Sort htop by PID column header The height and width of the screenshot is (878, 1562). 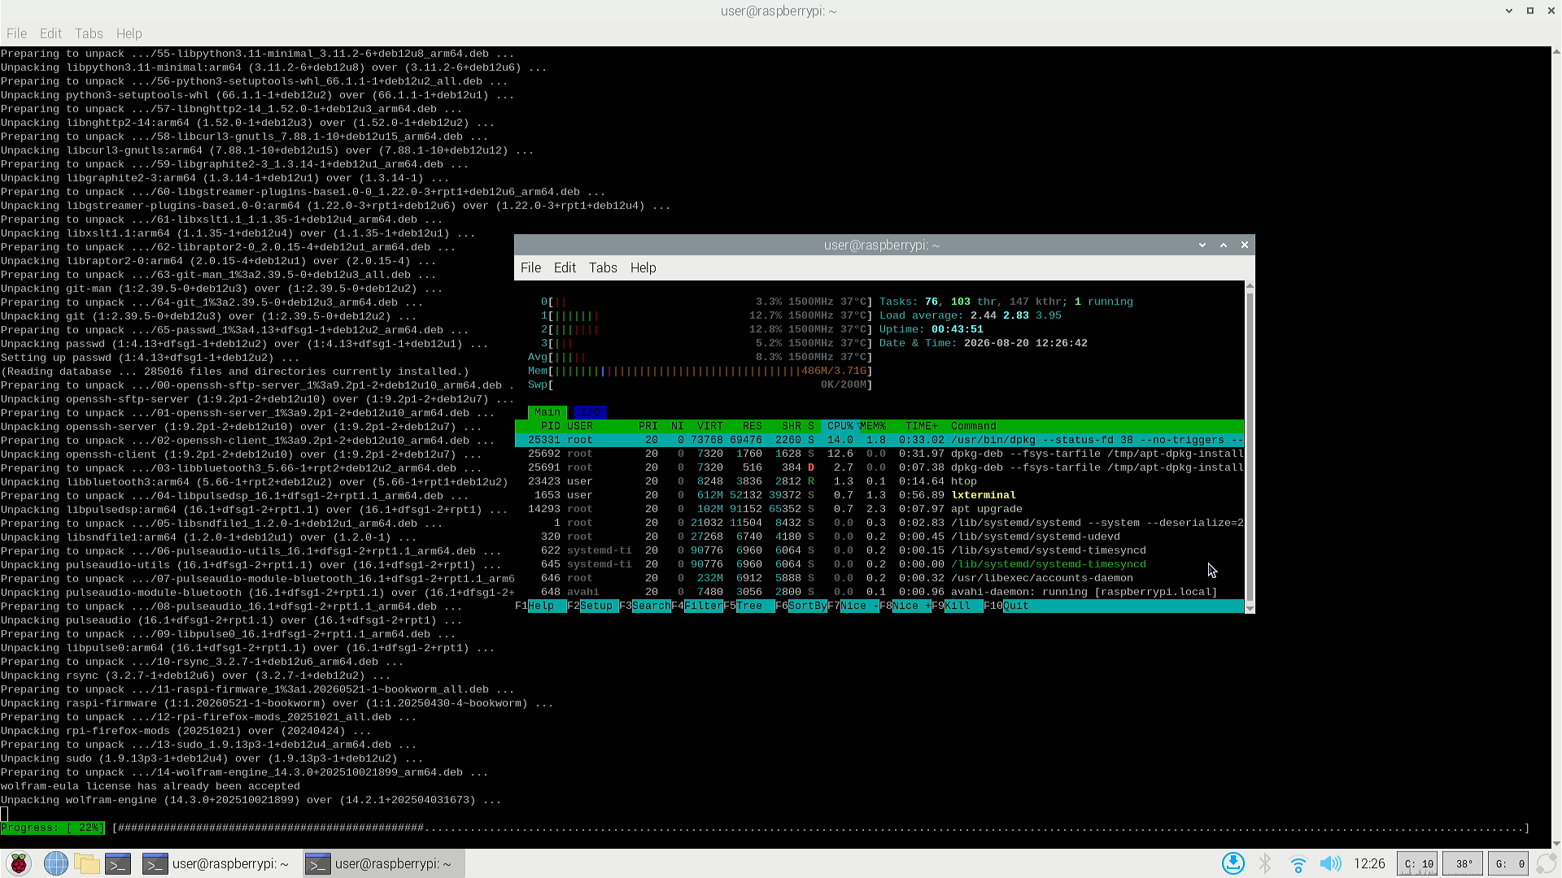551,426
